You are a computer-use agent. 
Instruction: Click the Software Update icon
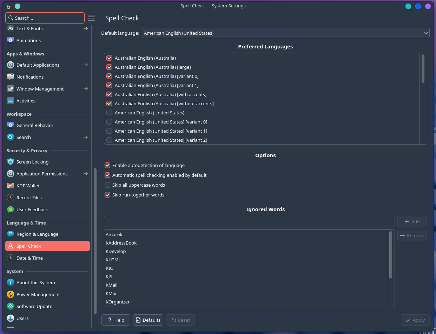(x=11, y=306)
